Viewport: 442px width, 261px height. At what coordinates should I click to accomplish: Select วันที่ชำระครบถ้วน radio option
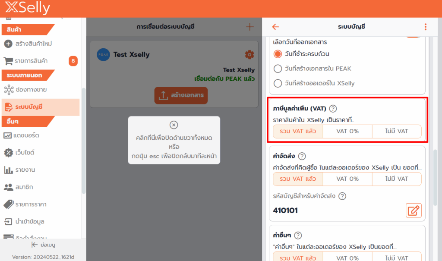pos(278,54)
